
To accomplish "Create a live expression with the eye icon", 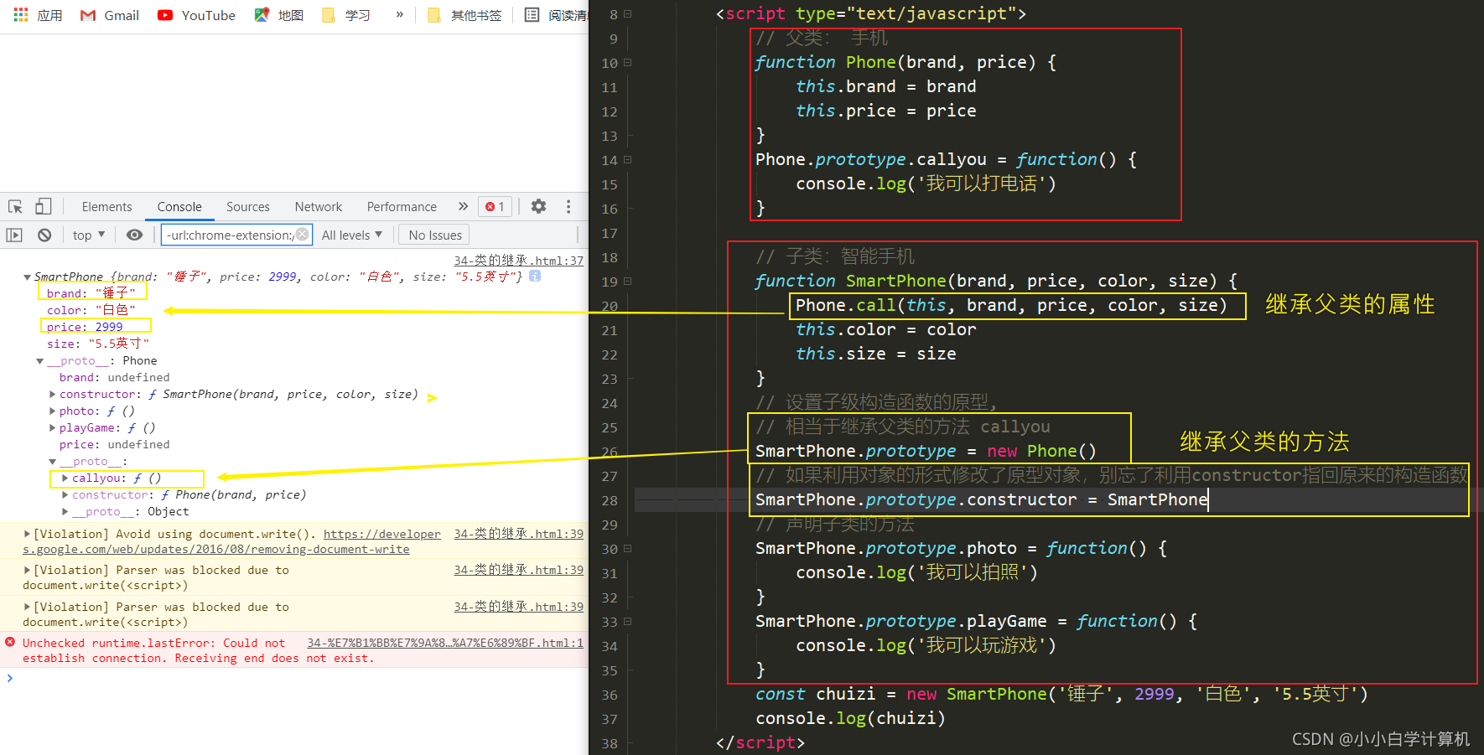I will coord(134,235).
